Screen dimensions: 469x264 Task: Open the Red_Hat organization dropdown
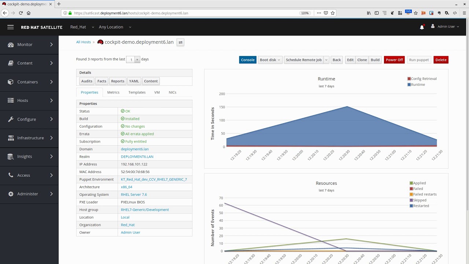coord(82,27)
